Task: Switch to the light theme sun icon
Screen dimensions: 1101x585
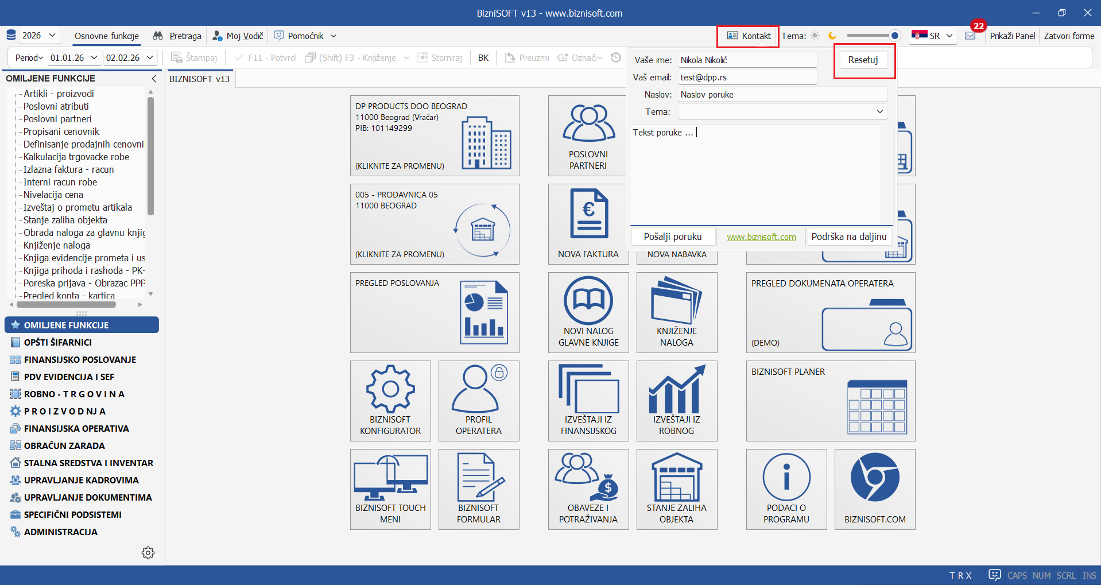Action: coord(815,36)
